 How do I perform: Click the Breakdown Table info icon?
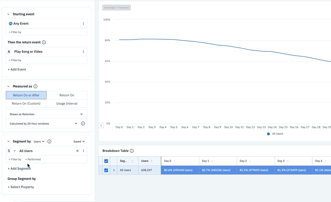click(132, 151)
